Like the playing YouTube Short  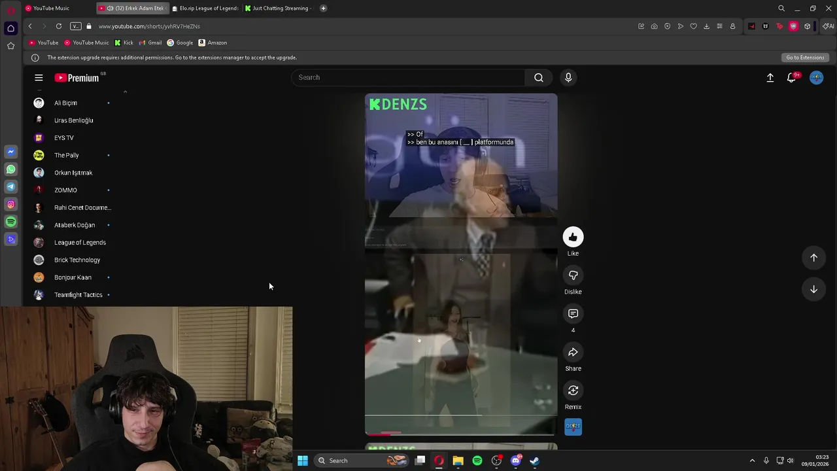pyautogui.click(x=573, y=237)
